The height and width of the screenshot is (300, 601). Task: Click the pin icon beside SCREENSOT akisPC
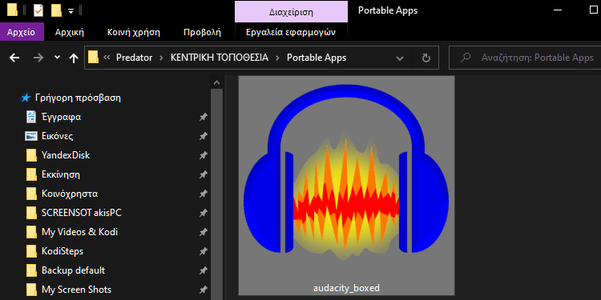[x=204, y=213]
